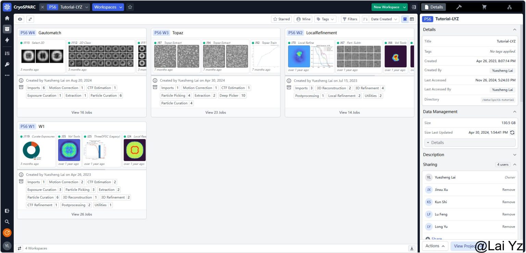Star the current project in header
This screenshot has width=526, height=253.
click(130, 7)
